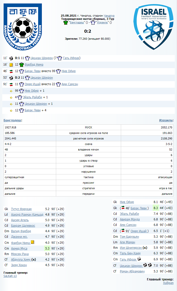Click the yellow card icon at 16'
Screen dimensions: 177x291
tap(11, 65)
